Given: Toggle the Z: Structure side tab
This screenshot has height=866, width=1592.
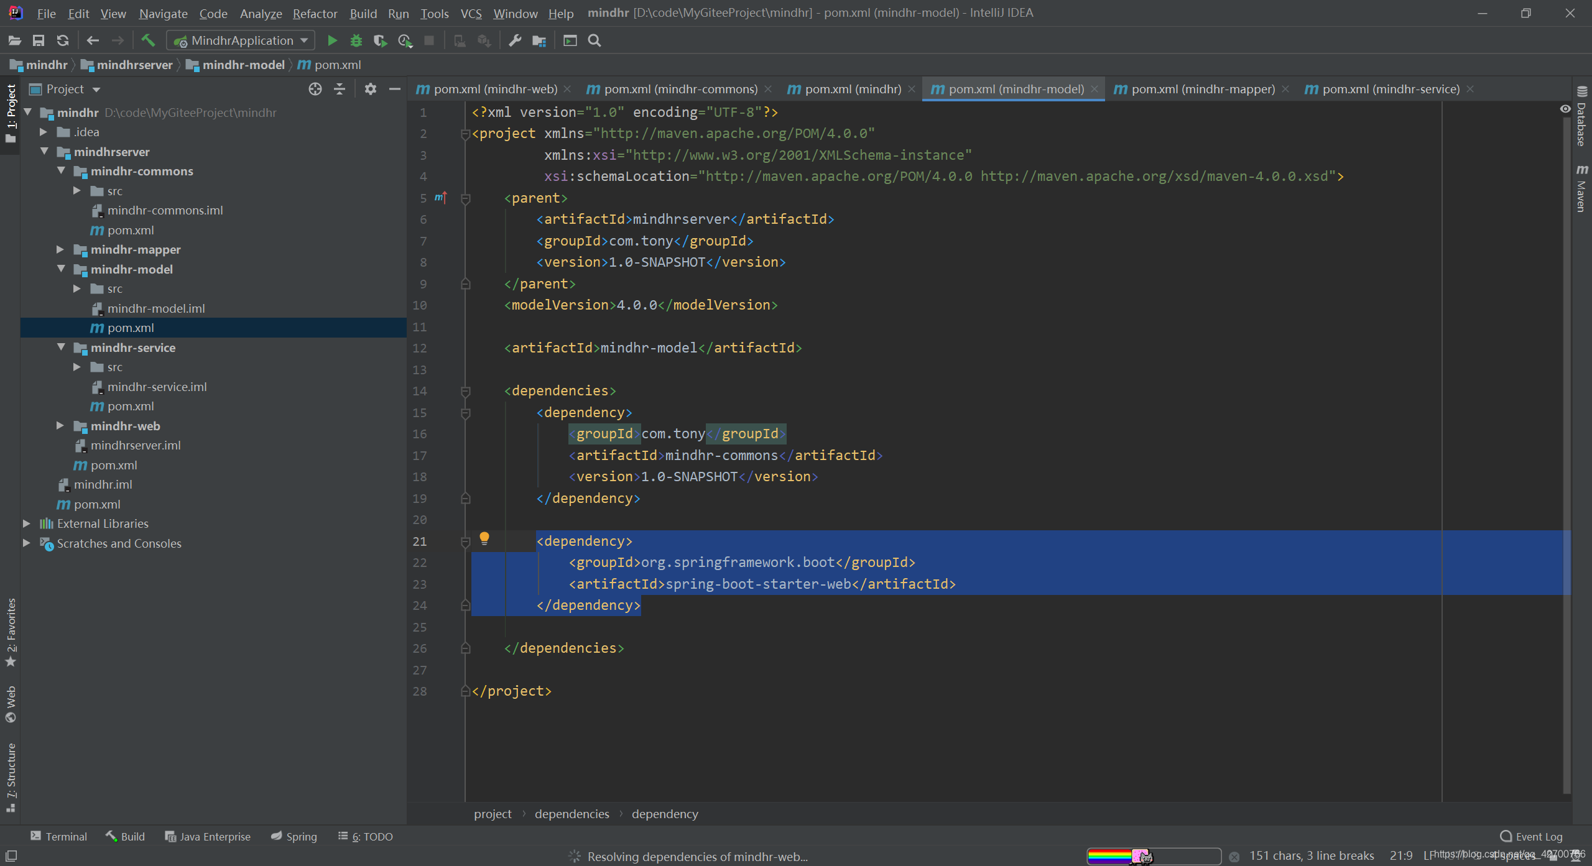Looking at the screenshot, I should pos(11,777).
